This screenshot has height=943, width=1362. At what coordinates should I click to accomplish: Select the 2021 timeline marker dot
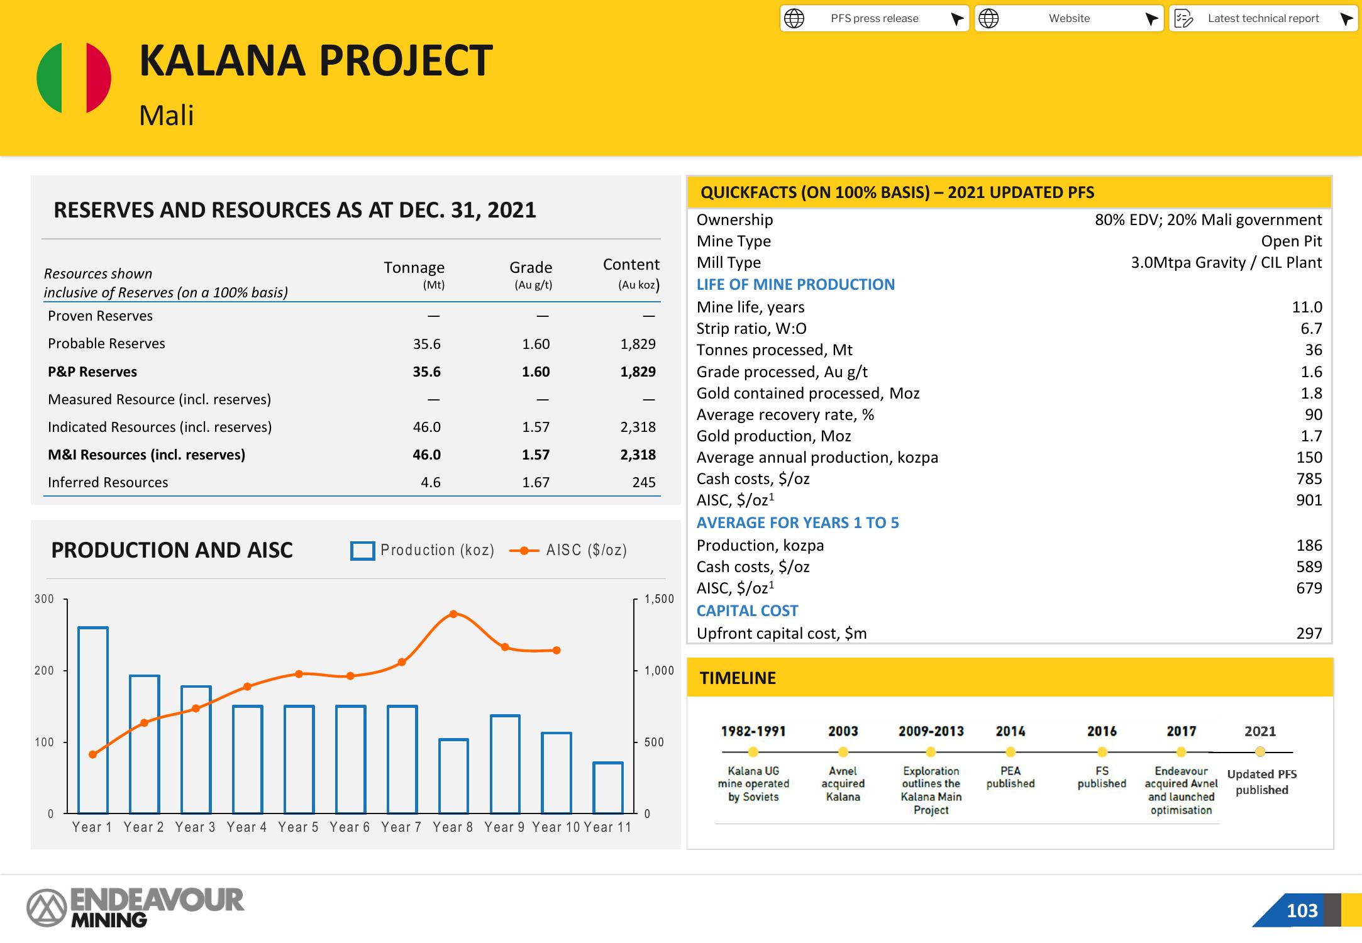pos(1260,751)
